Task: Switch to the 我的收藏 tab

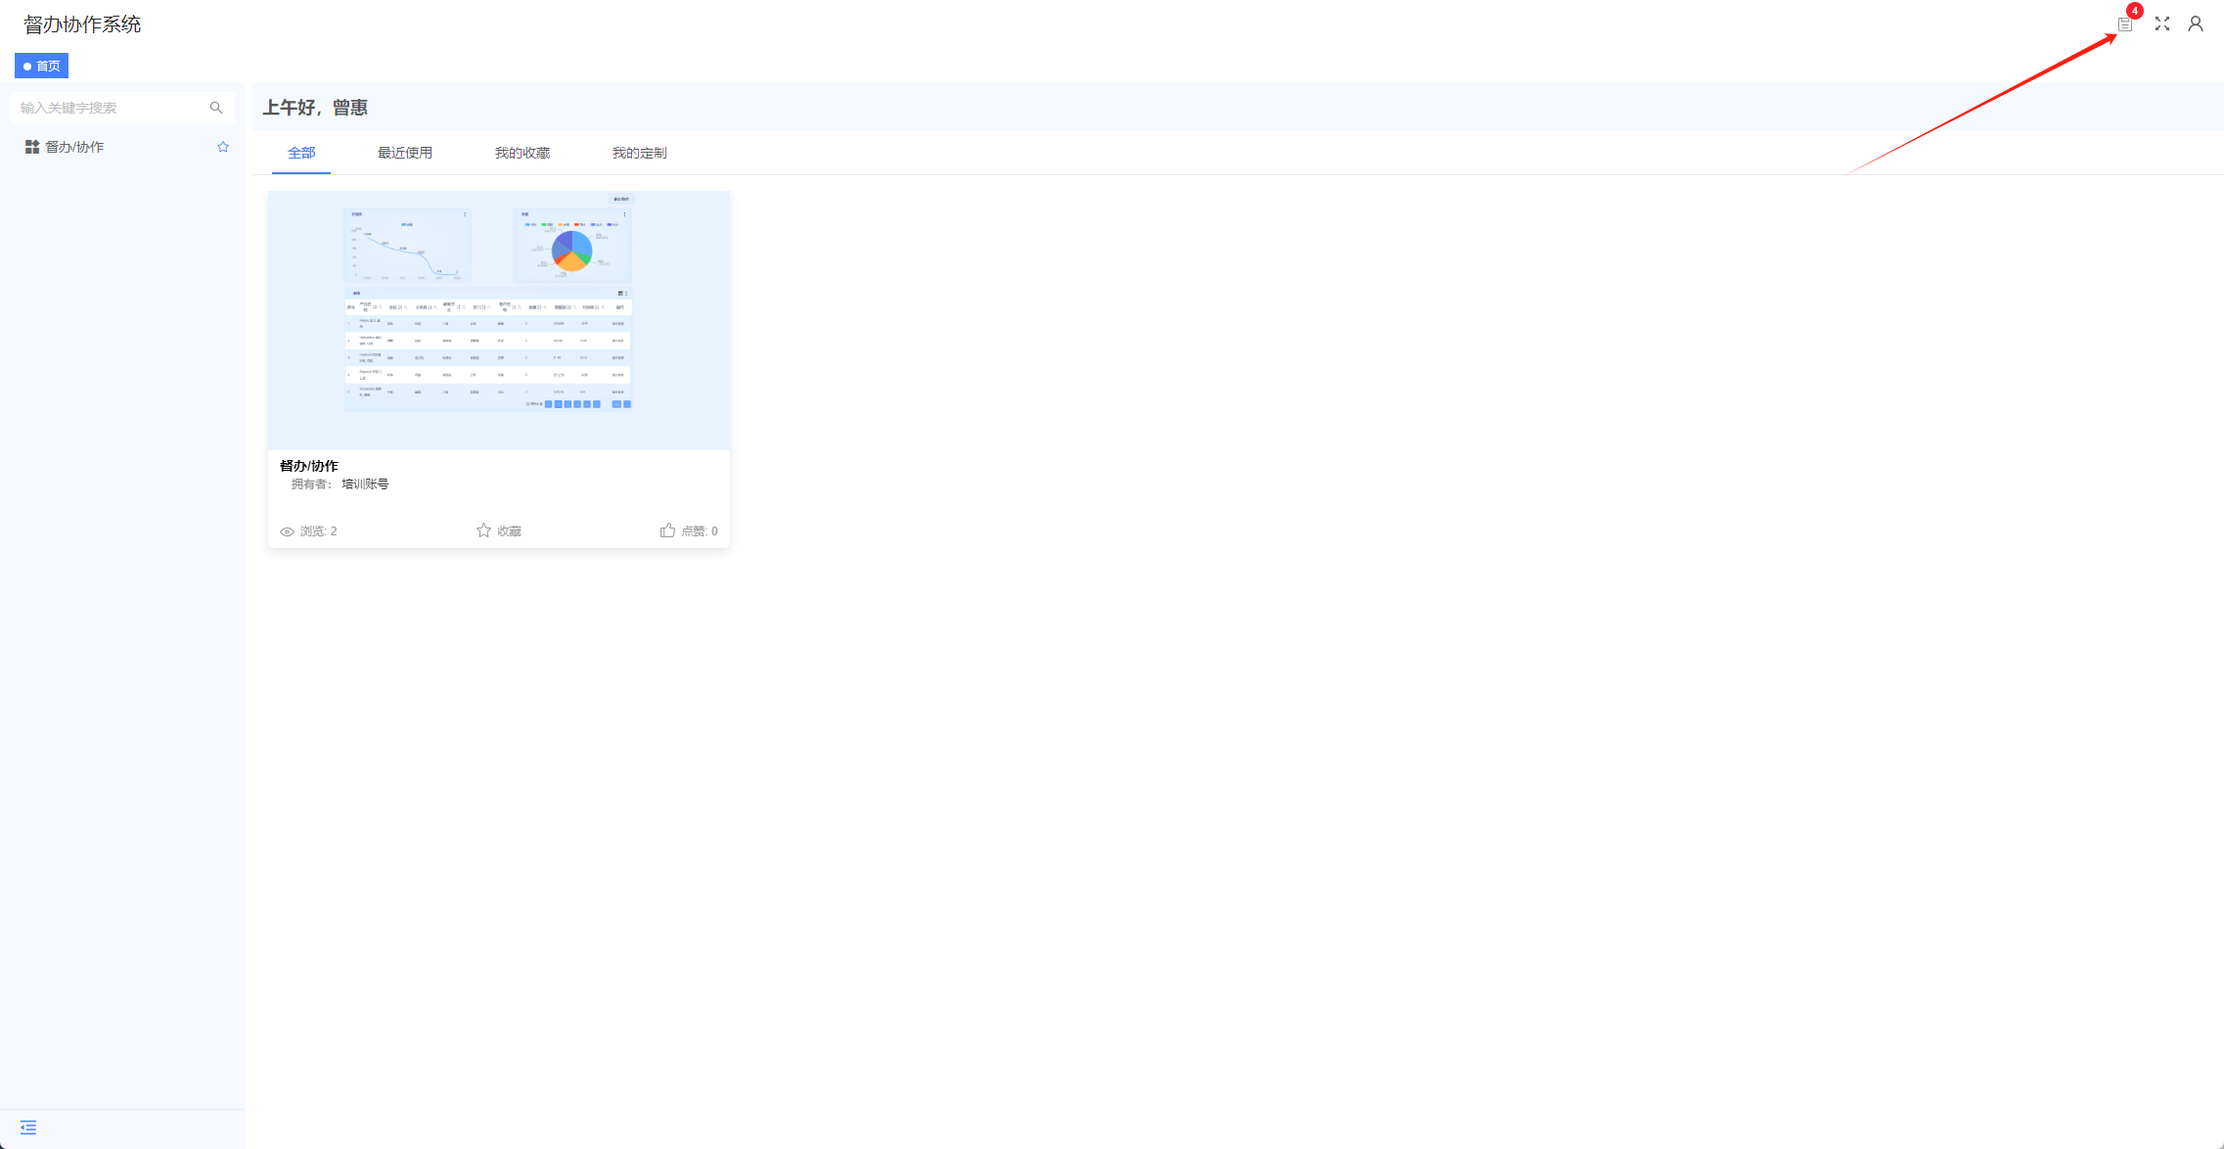Action: click(x=522, y=153)
